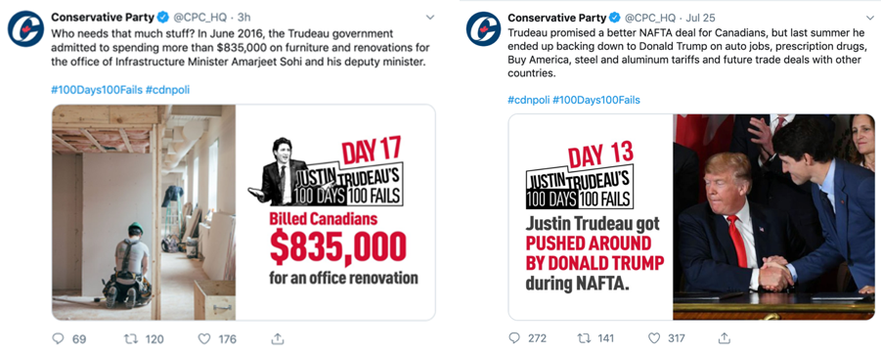Image resolution: width=881 pixels, height=354 pixels.
Task: Open #100Days100Fails hashtag in left tweet
Action: (x=97, y=91)
